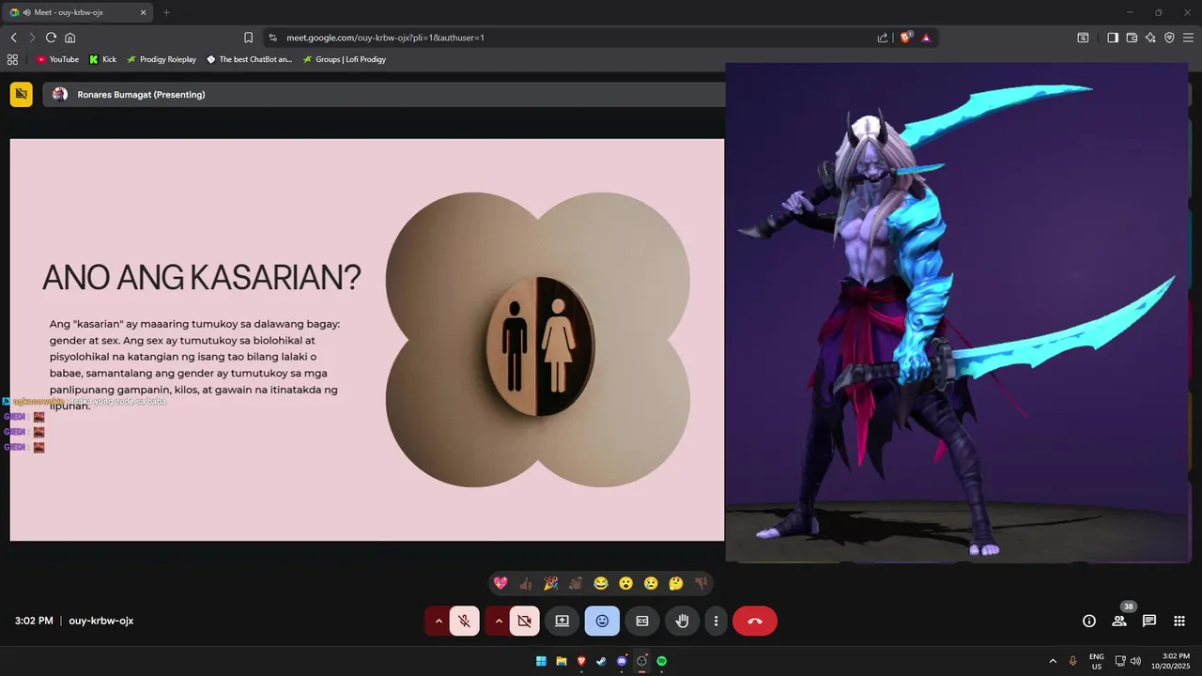Expand audio settings arrow beside microphone
The width and height of the screenshot is (1202, 676).
point(439,621)
